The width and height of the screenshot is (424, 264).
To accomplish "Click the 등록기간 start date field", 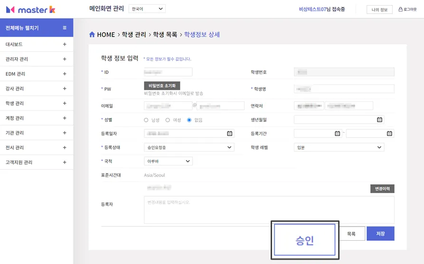I will coord(318,133).
